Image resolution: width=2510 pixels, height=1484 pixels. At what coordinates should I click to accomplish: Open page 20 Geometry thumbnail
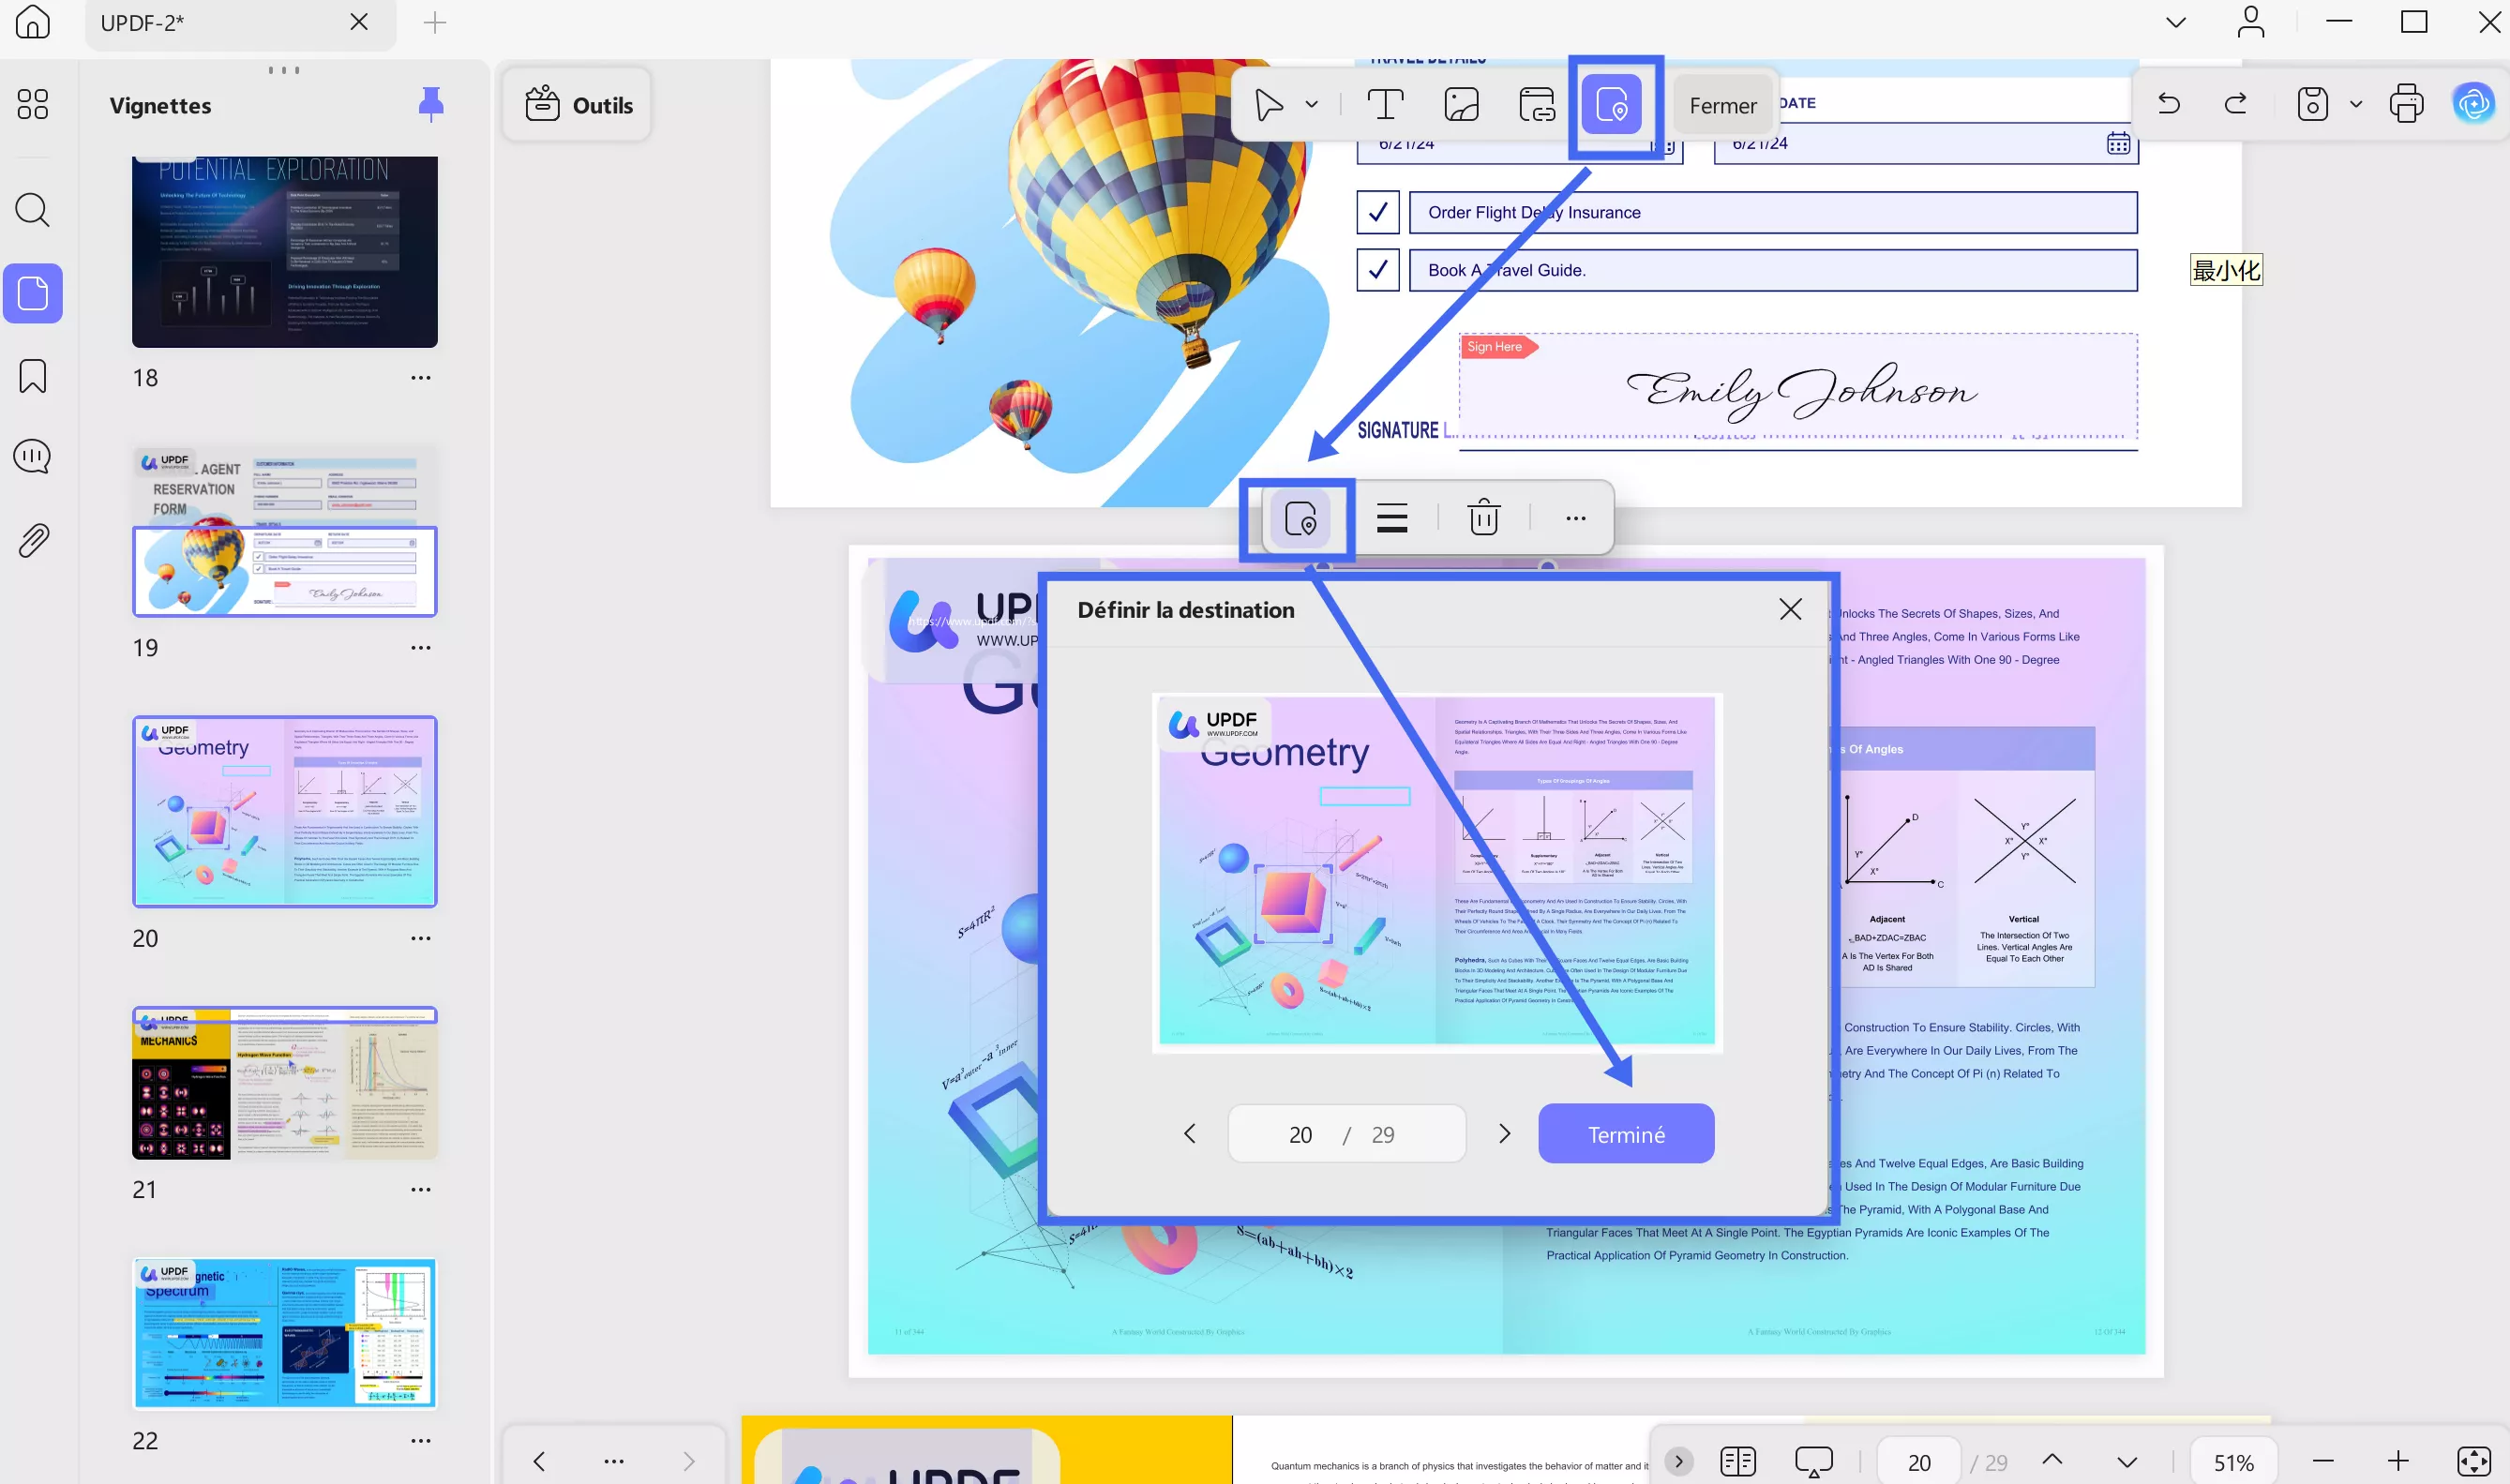click(x=285, y=811)
